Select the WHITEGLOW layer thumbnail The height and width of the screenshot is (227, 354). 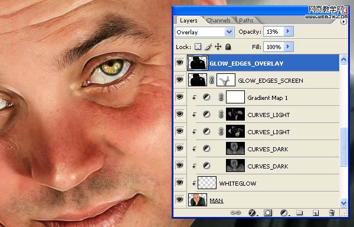207,183
